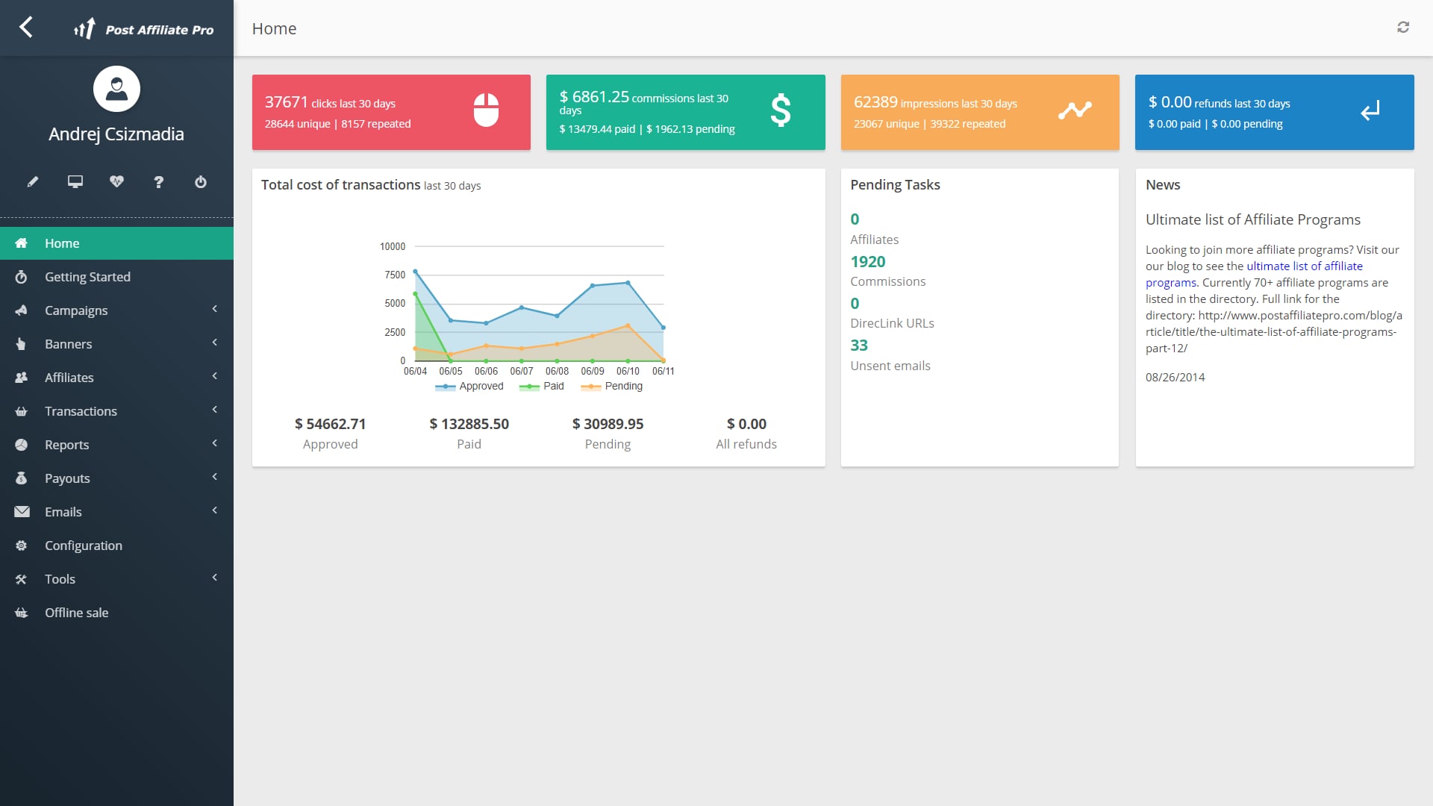Click the 1920 pending Commissions count
The height and width of the screenshot is (806, 1433).
(x=868, y=261)
